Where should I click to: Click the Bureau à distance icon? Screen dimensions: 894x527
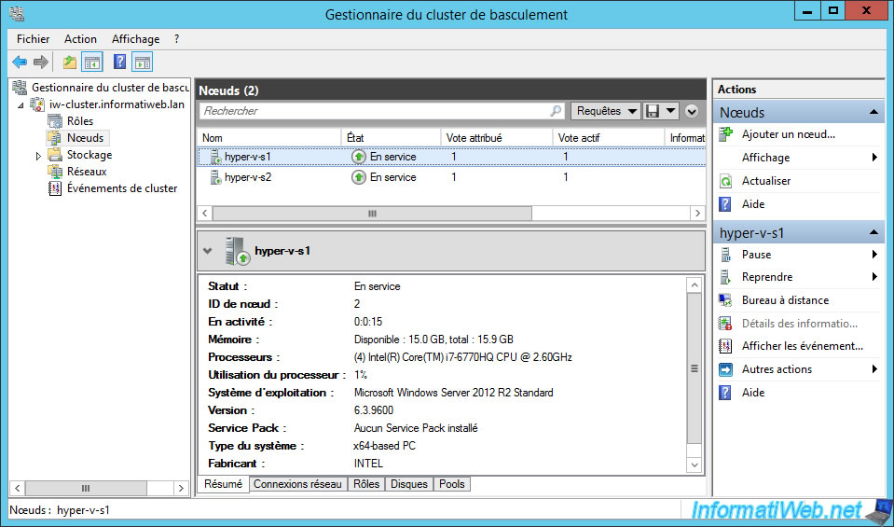click(725, 300)
